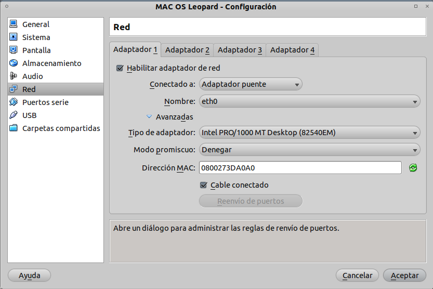Click the Carpetas compartidas folder icon
Viewport: 433px width, 289px height.
(14, 128)
